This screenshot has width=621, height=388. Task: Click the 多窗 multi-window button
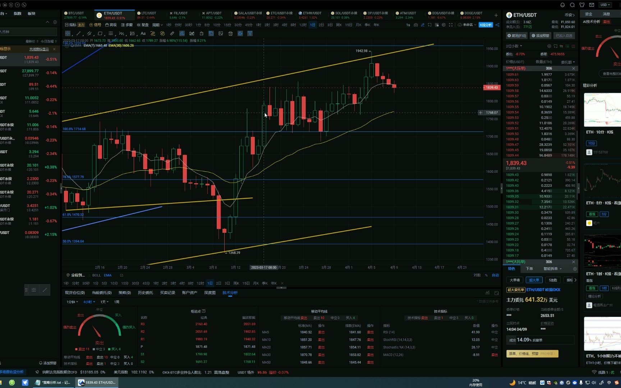pyautogui.click(x=127, y=25)
